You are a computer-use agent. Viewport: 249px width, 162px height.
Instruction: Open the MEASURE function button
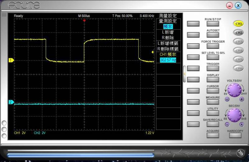213,102
